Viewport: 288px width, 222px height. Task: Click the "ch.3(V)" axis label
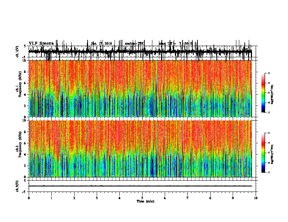coord(17,186)
